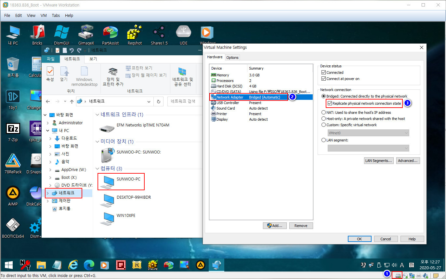Collapse the 컴퓨터 (3) group
Viewport: 446px width, 279px height.
click(98, 168)
